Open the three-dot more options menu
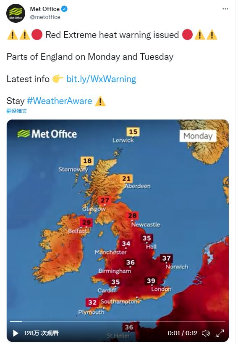 coord(225,9)
